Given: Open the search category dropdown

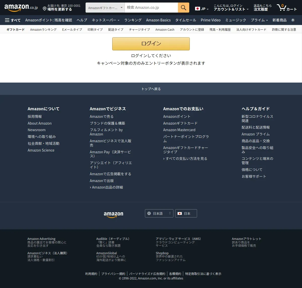Looking at the screenshot, I should pos(105,8).
